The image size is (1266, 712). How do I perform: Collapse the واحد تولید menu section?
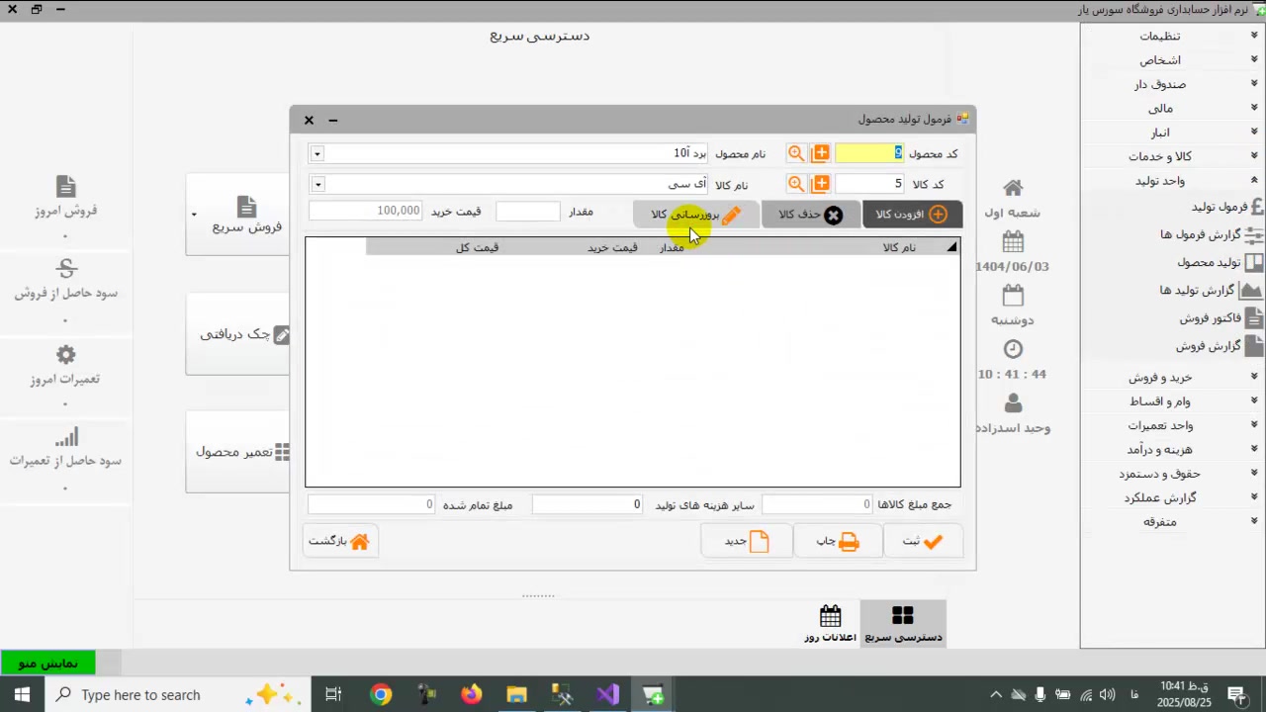click(1172, 181)
